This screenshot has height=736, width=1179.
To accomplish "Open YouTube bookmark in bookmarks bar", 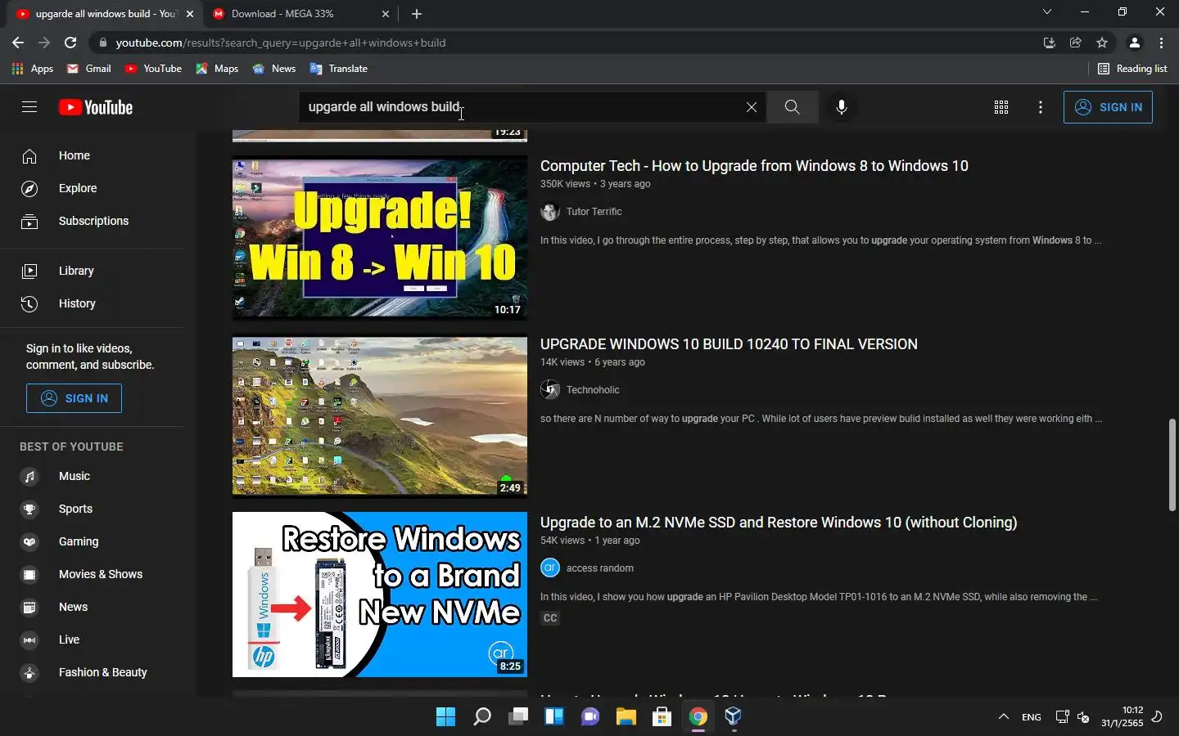I will coord(153,69).
